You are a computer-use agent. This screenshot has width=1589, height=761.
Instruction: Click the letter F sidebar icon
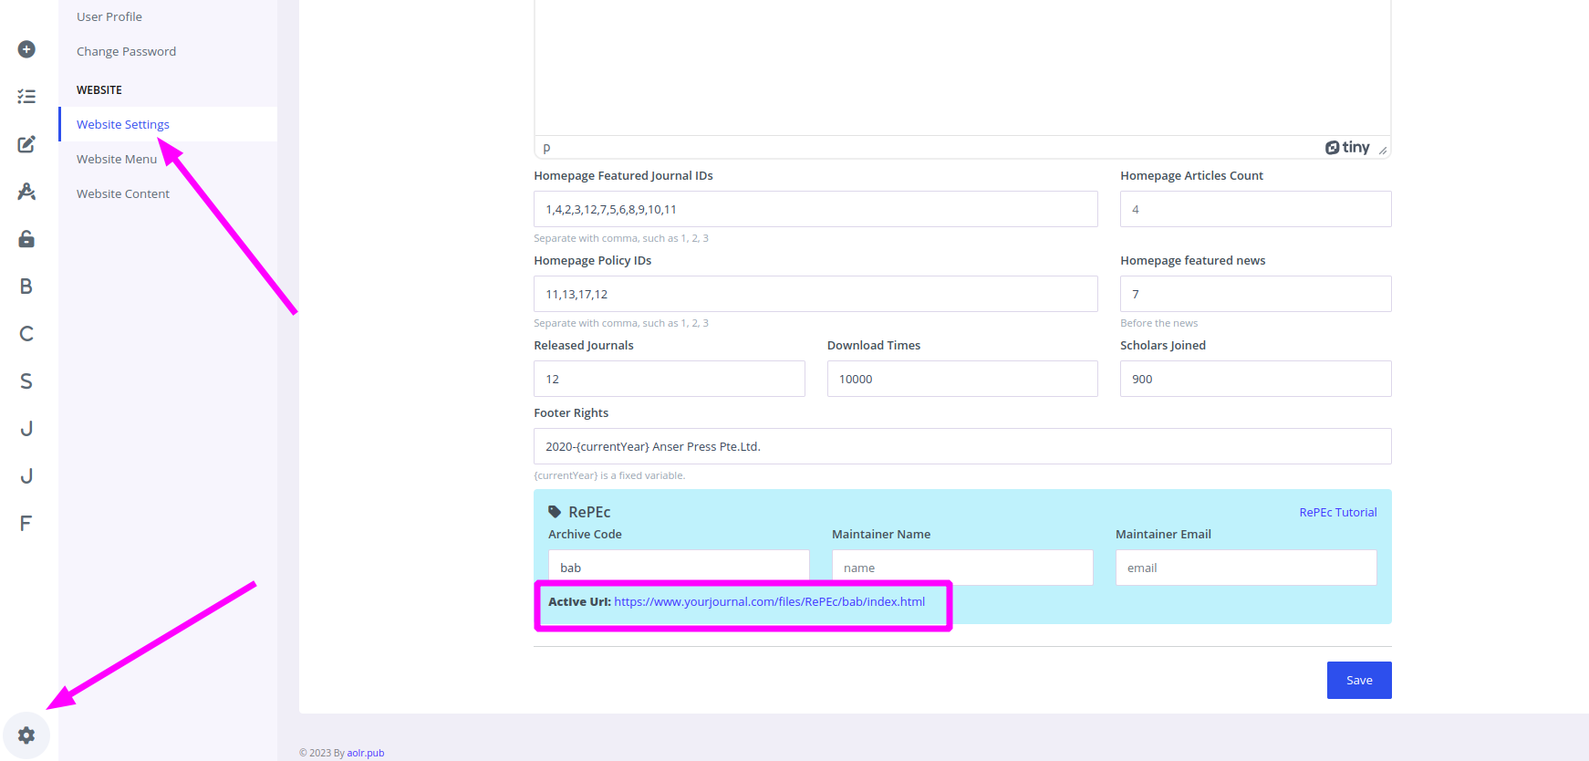(26, 524)
